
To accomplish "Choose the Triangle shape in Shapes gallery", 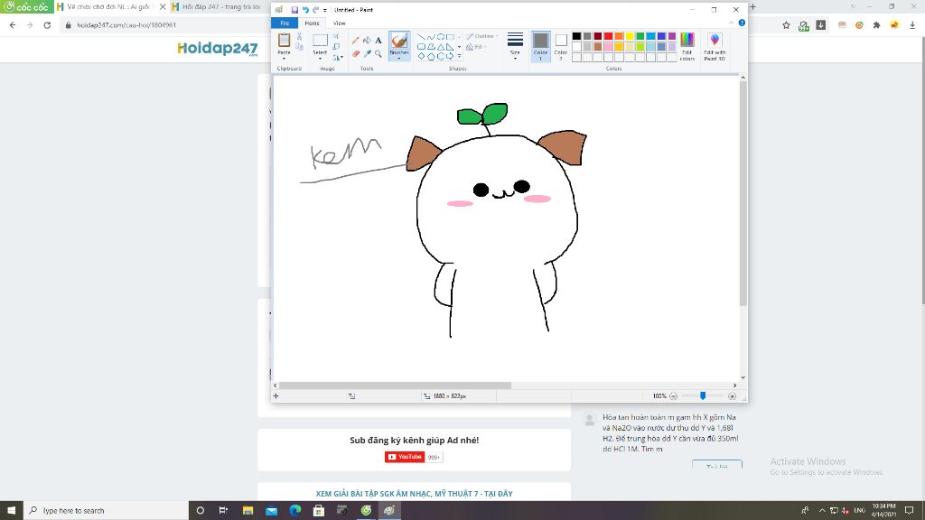I will coord(441,47).
